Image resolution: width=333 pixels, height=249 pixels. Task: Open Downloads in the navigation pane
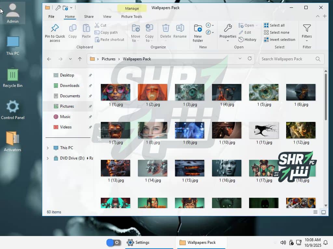(70, 86)
